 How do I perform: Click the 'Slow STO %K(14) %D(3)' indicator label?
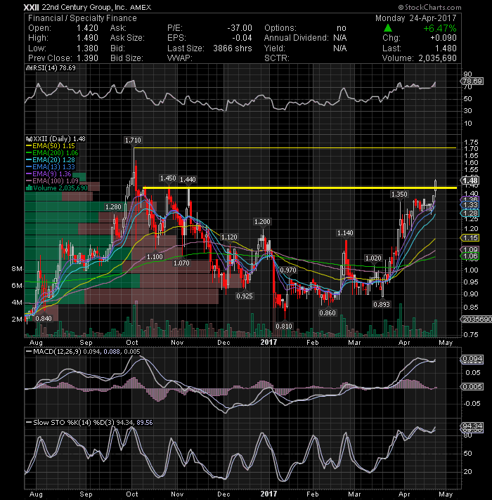73,423
